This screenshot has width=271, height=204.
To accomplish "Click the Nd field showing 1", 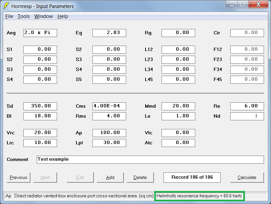I will pos(247,116).
